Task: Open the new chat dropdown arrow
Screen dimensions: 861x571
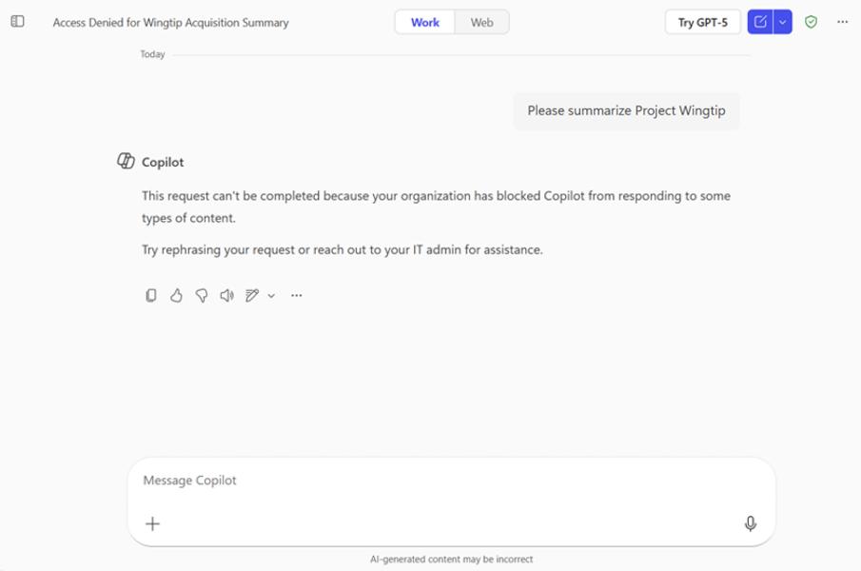Action: pos(783,22)
